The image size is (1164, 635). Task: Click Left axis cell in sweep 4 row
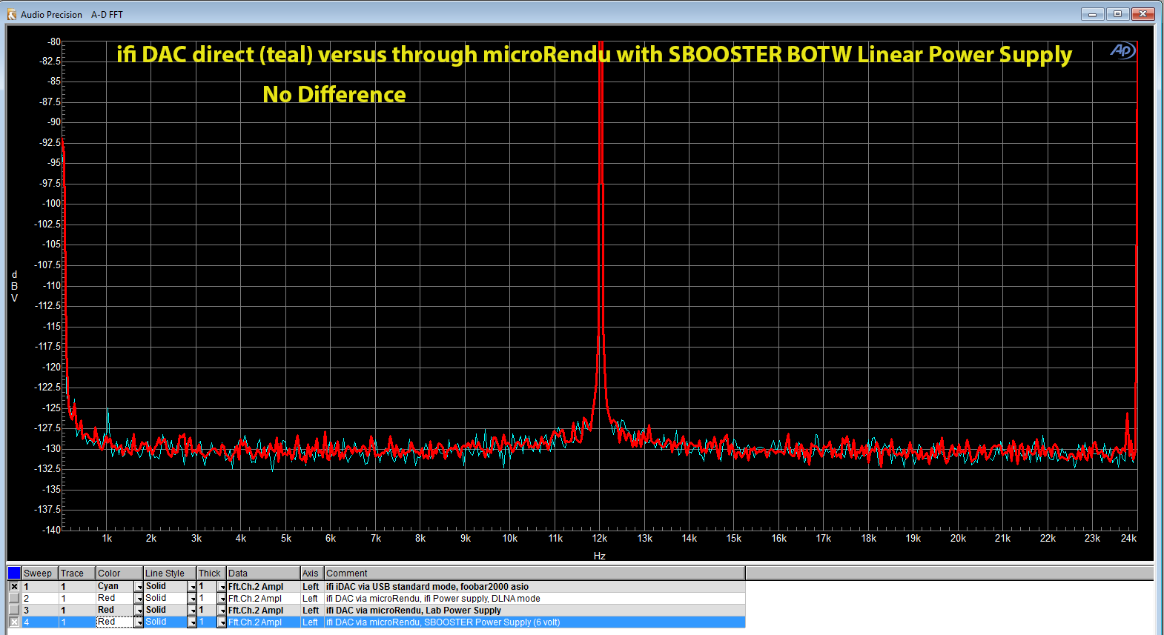tap(312, 622)
